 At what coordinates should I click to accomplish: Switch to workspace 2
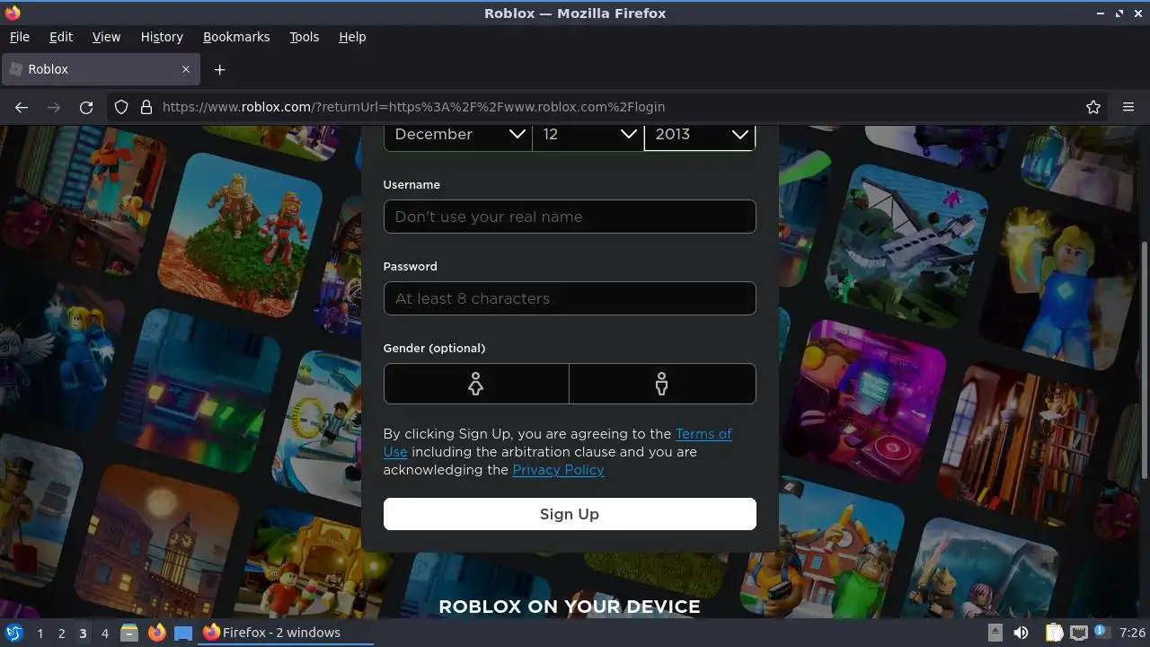pos(61,633)
